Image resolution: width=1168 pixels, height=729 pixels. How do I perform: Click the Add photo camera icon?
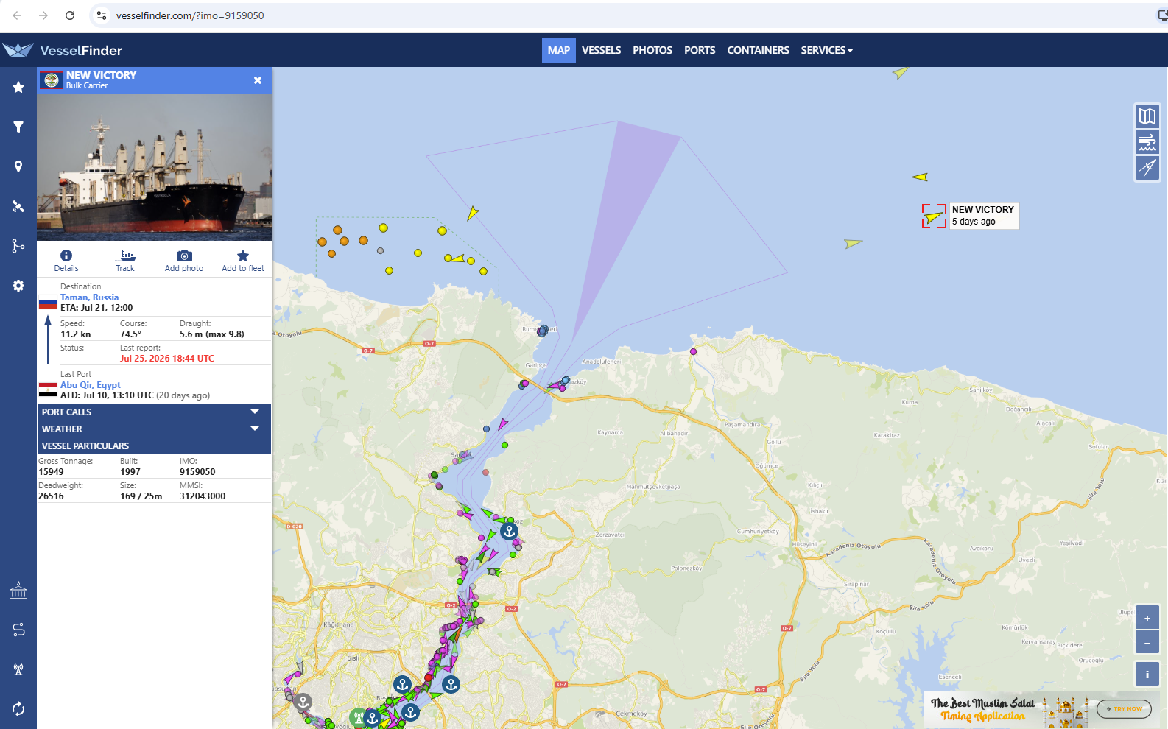coord(184,256)
